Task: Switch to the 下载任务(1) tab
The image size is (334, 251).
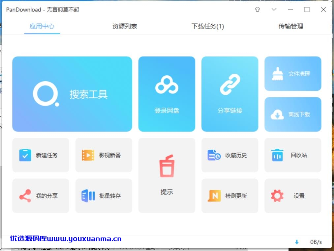Action: [208, 26]
